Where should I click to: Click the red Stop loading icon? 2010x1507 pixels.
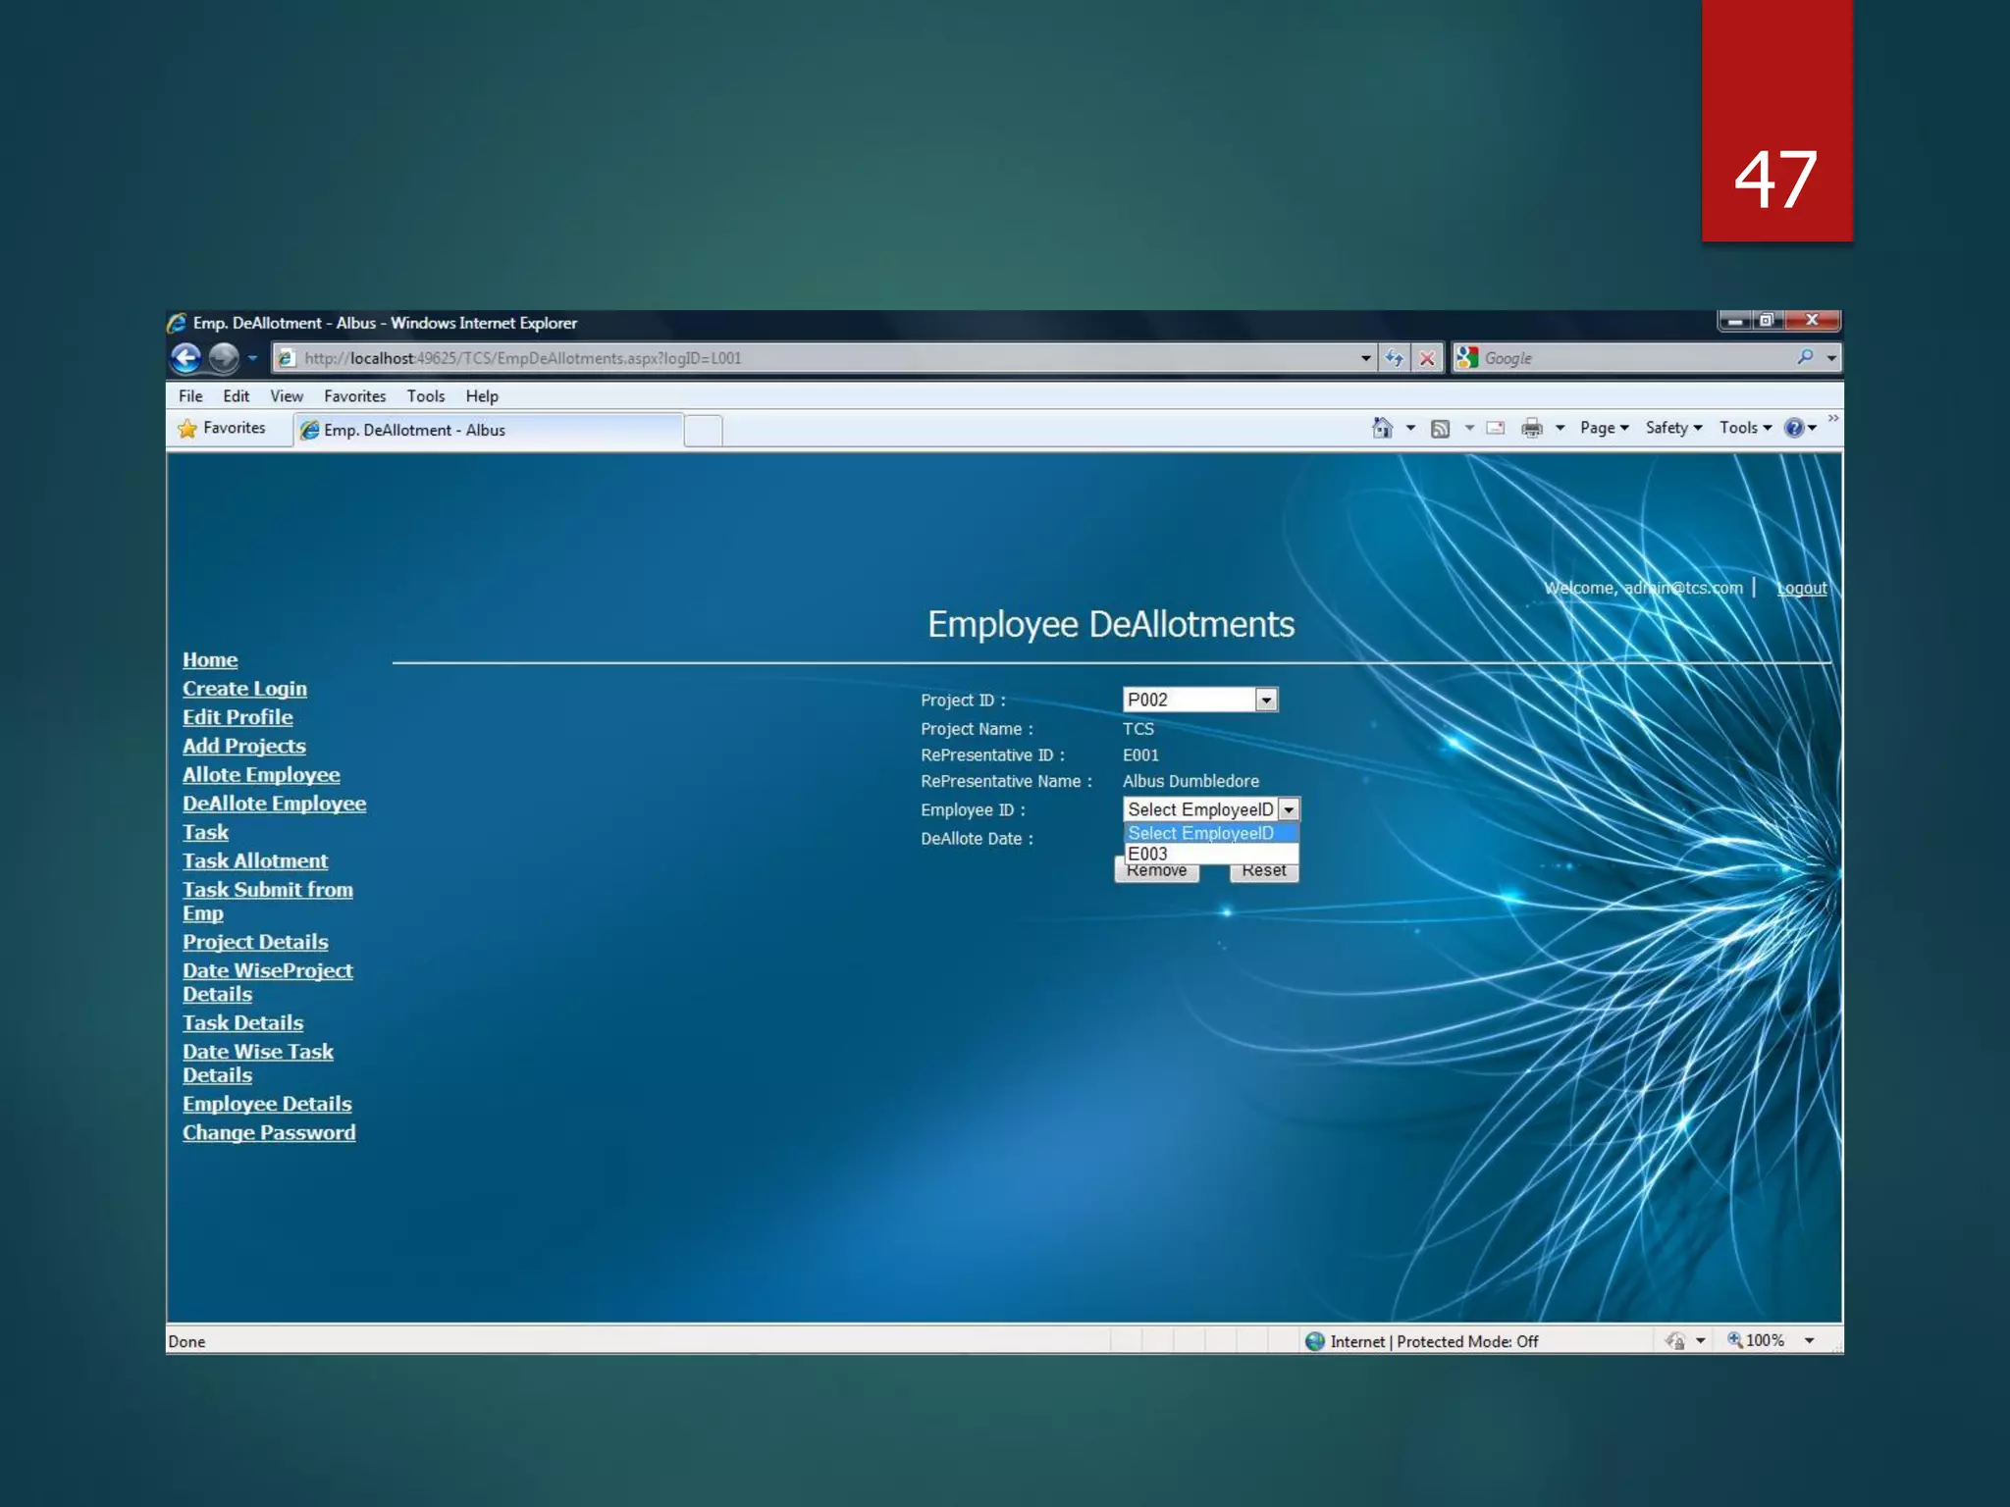1427,358
